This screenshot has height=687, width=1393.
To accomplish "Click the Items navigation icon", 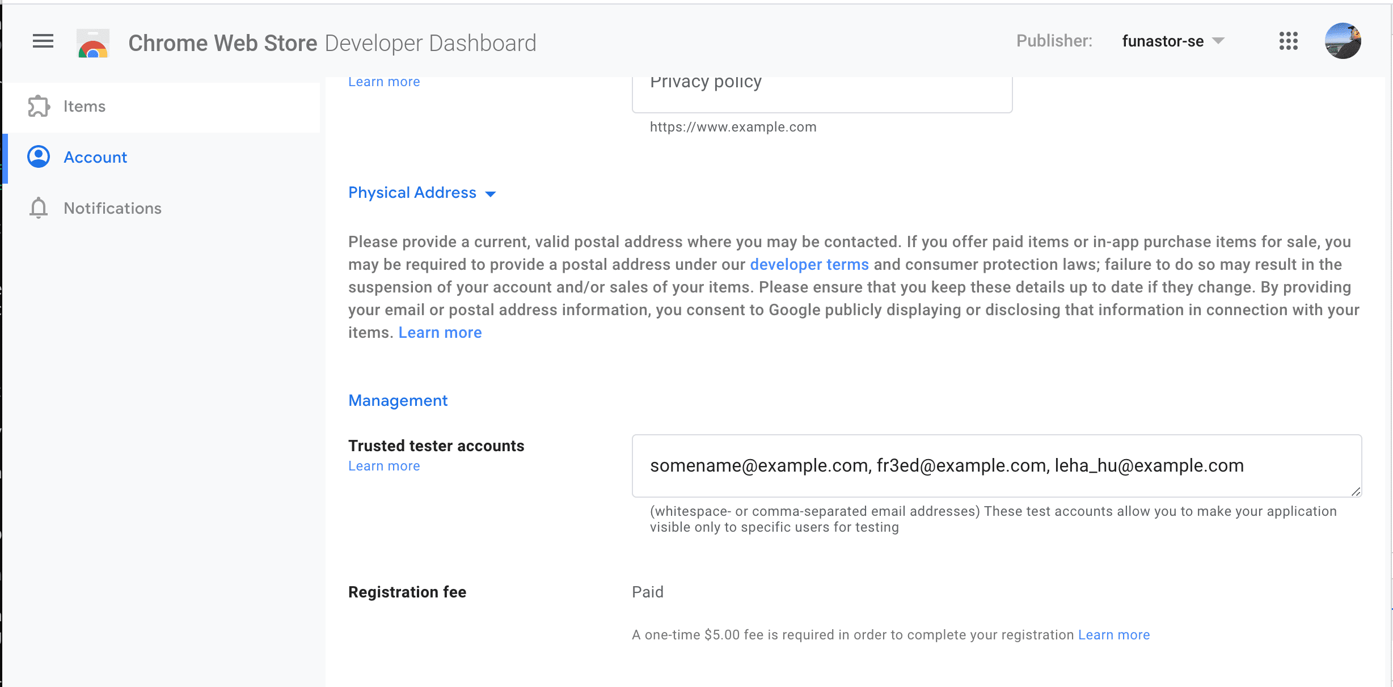I will click(38, 105).
